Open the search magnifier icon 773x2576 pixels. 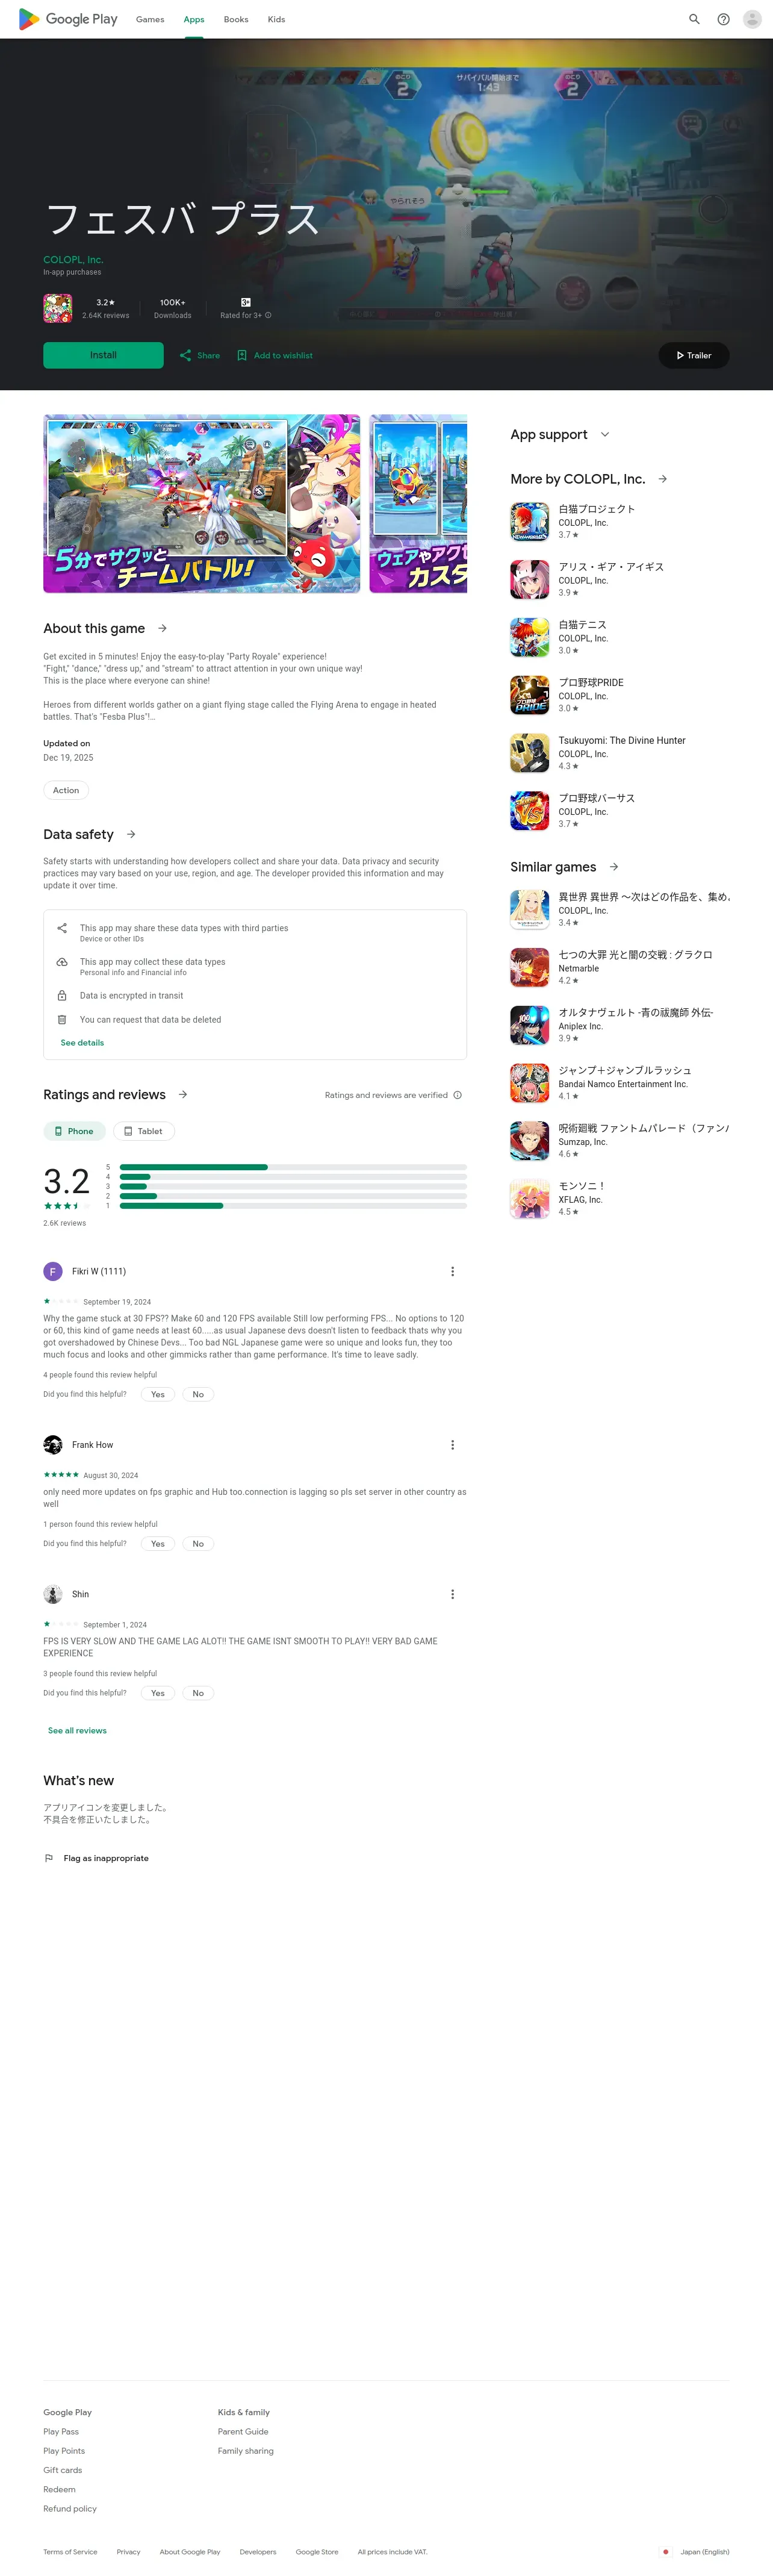[694, 19]
